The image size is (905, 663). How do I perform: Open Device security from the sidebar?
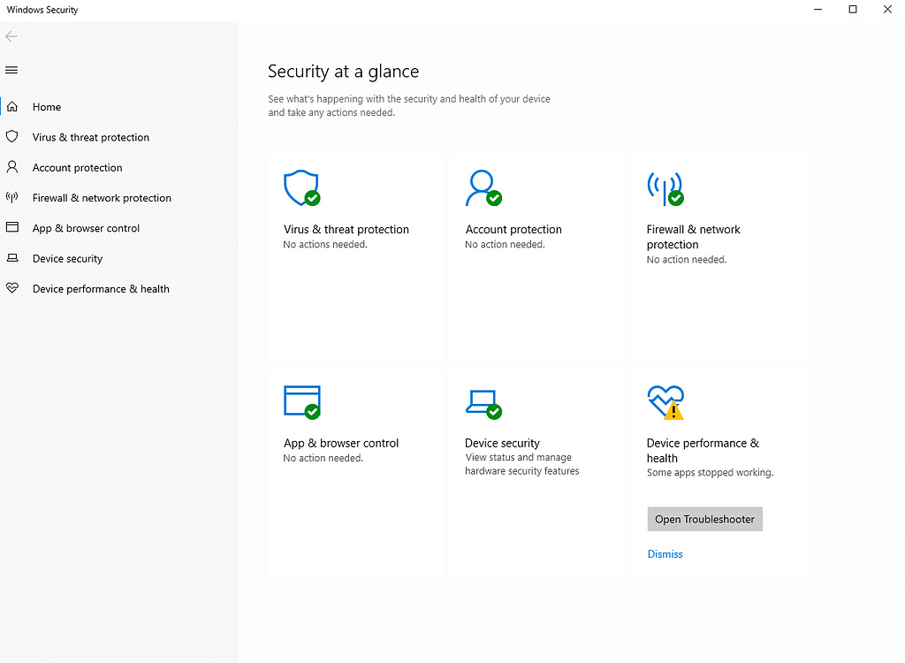tap(67, 258)
